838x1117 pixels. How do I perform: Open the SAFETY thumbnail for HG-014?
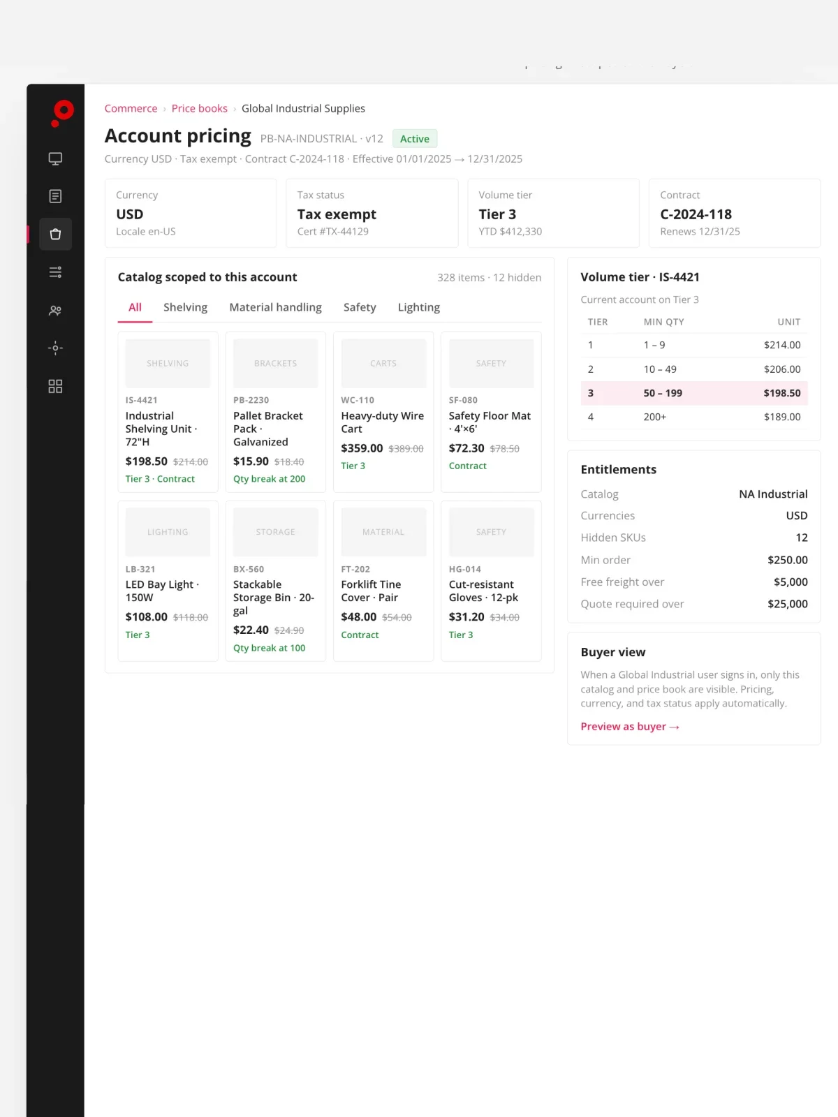pyautogui.click(x=491, y=532)
